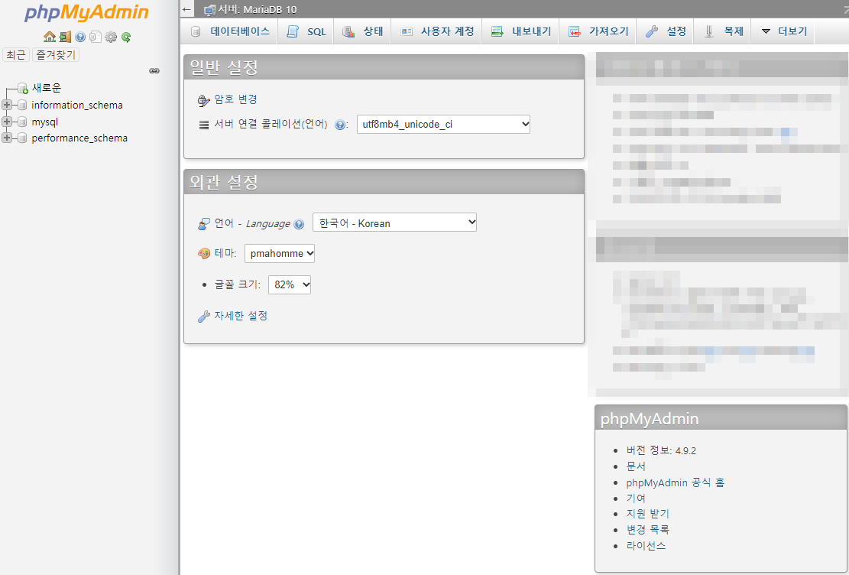Screen dimensions: 849x575
Task: Open the 복제 replication tab
Action: tap(723, 31)
